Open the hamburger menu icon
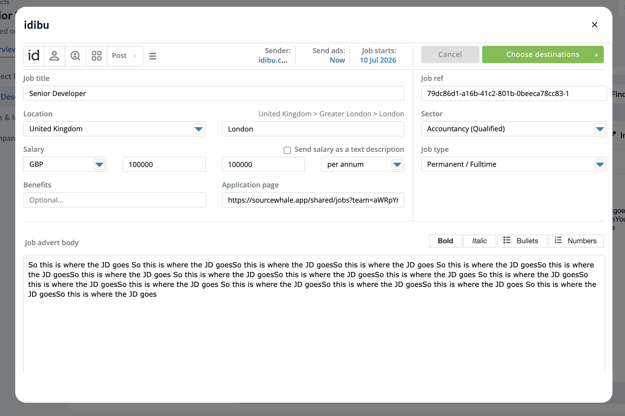 (153, 56)
